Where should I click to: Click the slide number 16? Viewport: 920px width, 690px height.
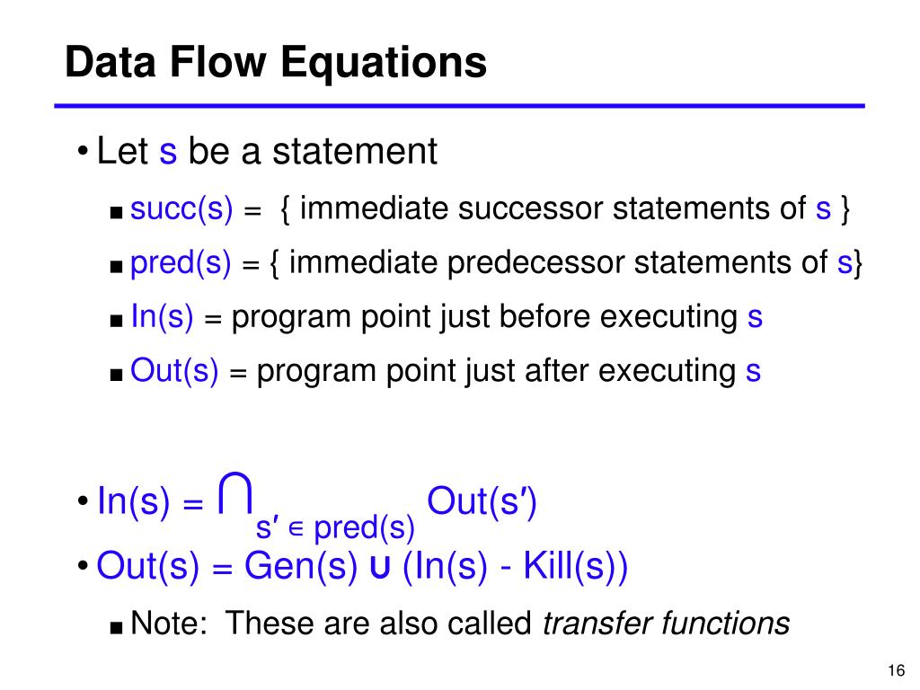(896, 670)
